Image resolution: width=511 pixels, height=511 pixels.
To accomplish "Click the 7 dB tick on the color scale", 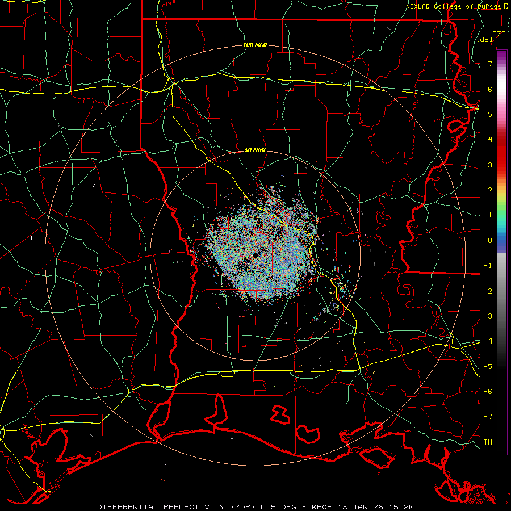I will (x=490, y=64).
